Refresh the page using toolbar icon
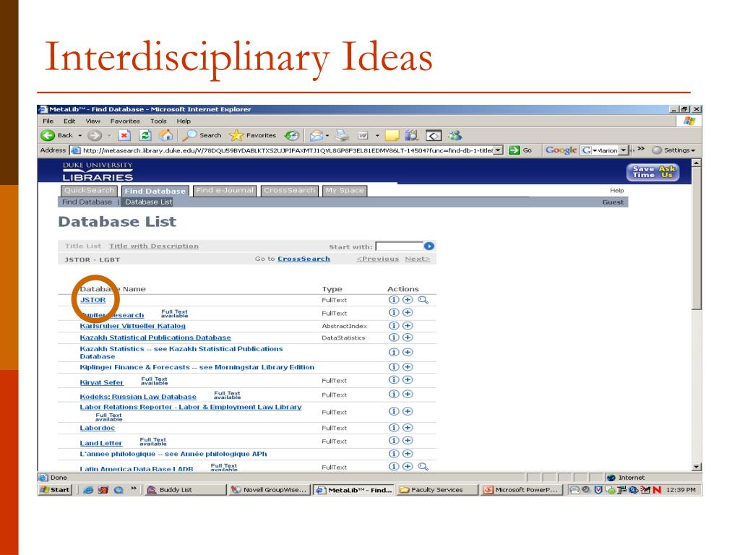The height and width of the screenshot is (555, 740). click(145, 135)
